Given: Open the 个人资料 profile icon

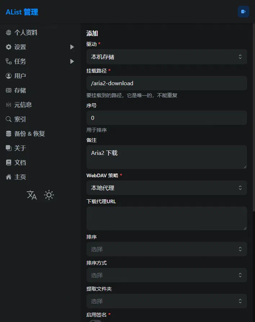Looking at the screenshot, I should (x=9, y=32).
